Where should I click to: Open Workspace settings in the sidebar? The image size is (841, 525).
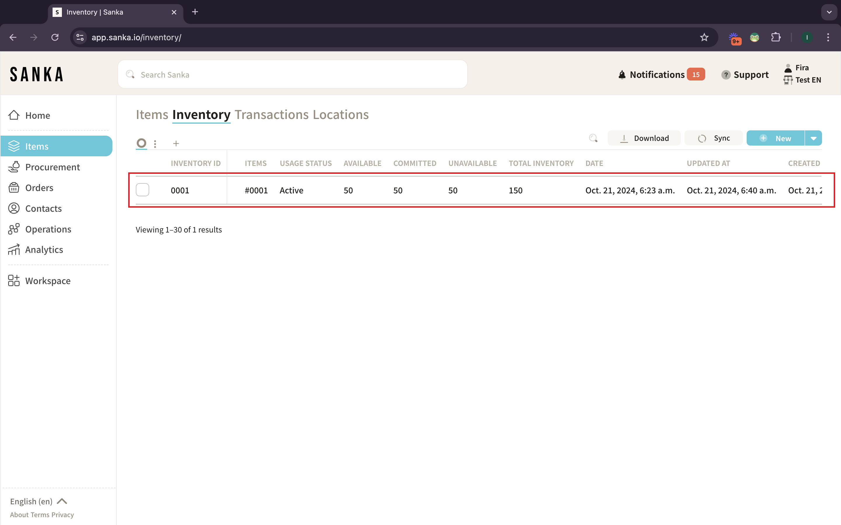coord(48,281)
